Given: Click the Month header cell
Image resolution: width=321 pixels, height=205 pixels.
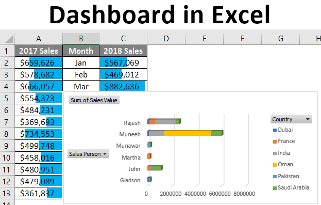Looking at the screenshot, I should point(81,51).
